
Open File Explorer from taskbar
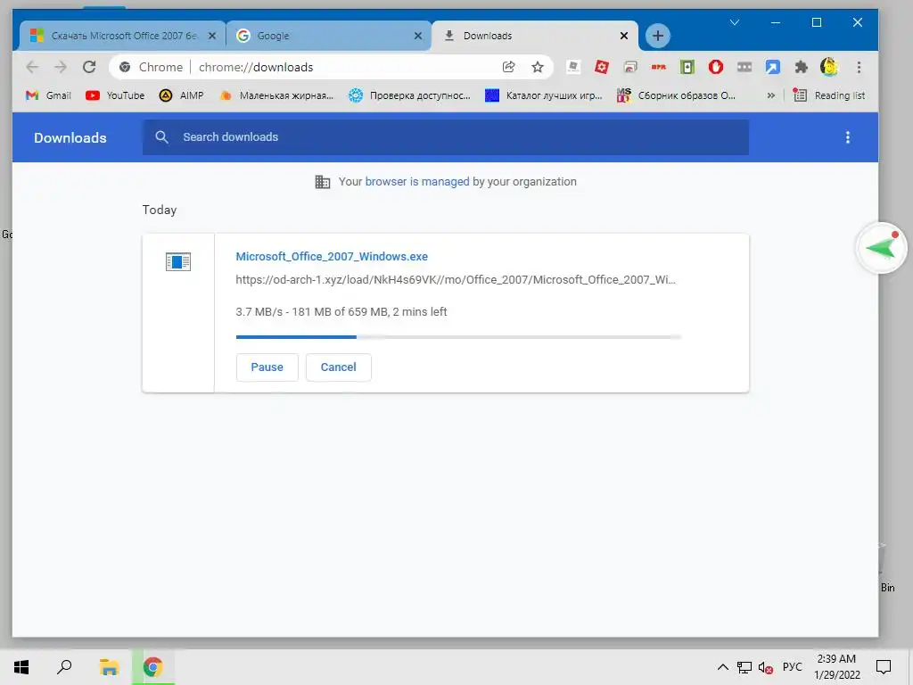(109, 667)
